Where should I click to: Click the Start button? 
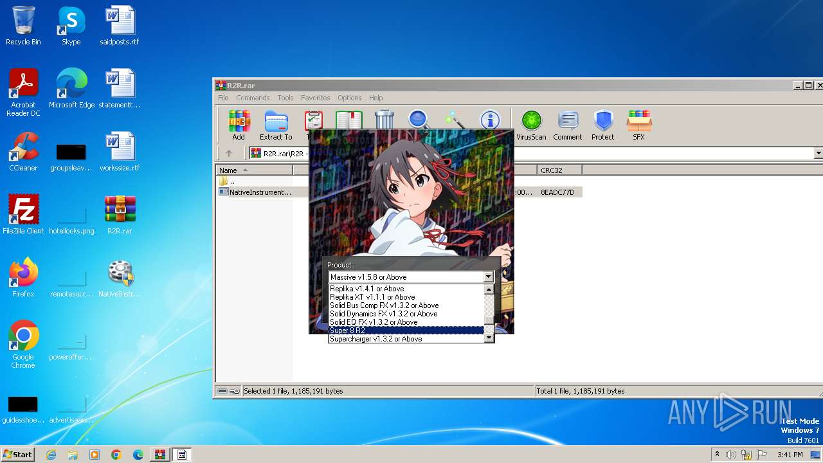tap(17, 455)
